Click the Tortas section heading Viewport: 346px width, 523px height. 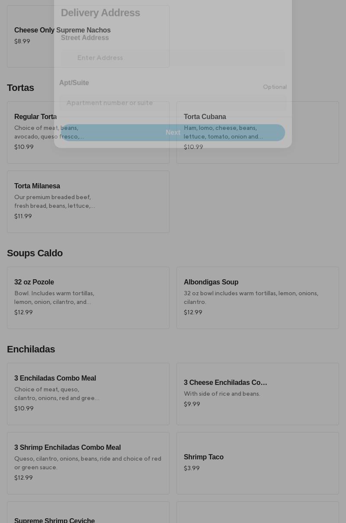coord(20,87)
